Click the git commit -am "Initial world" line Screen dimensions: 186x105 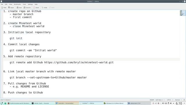[x=33, y=50]
